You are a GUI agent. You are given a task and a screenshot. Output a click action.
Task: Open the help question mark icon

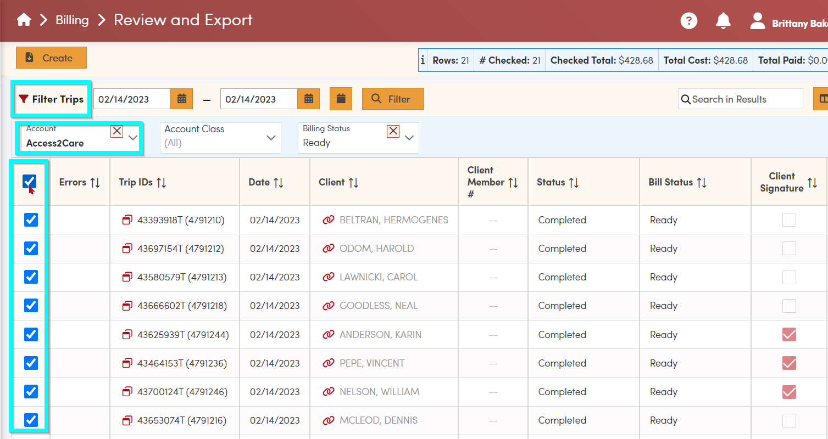pyautogui.click(x=688, y=21)
